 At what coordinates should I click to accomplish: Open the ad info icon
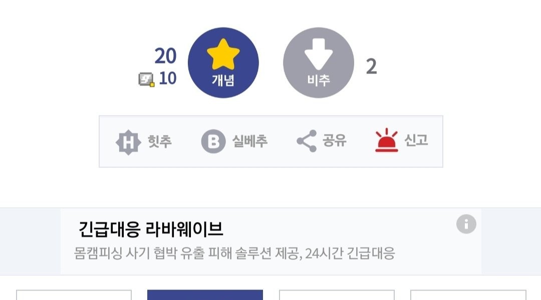(466, 224)
